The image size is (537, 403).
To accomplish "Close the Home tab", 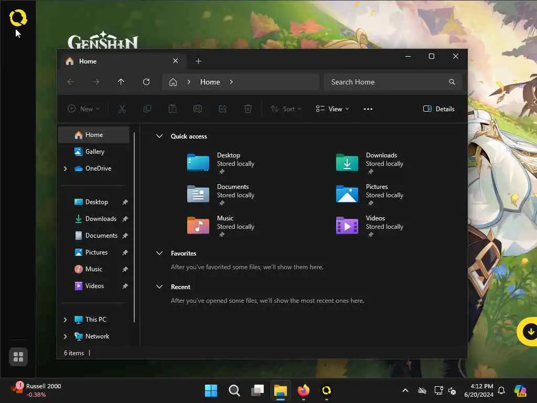I will (175, 61).
